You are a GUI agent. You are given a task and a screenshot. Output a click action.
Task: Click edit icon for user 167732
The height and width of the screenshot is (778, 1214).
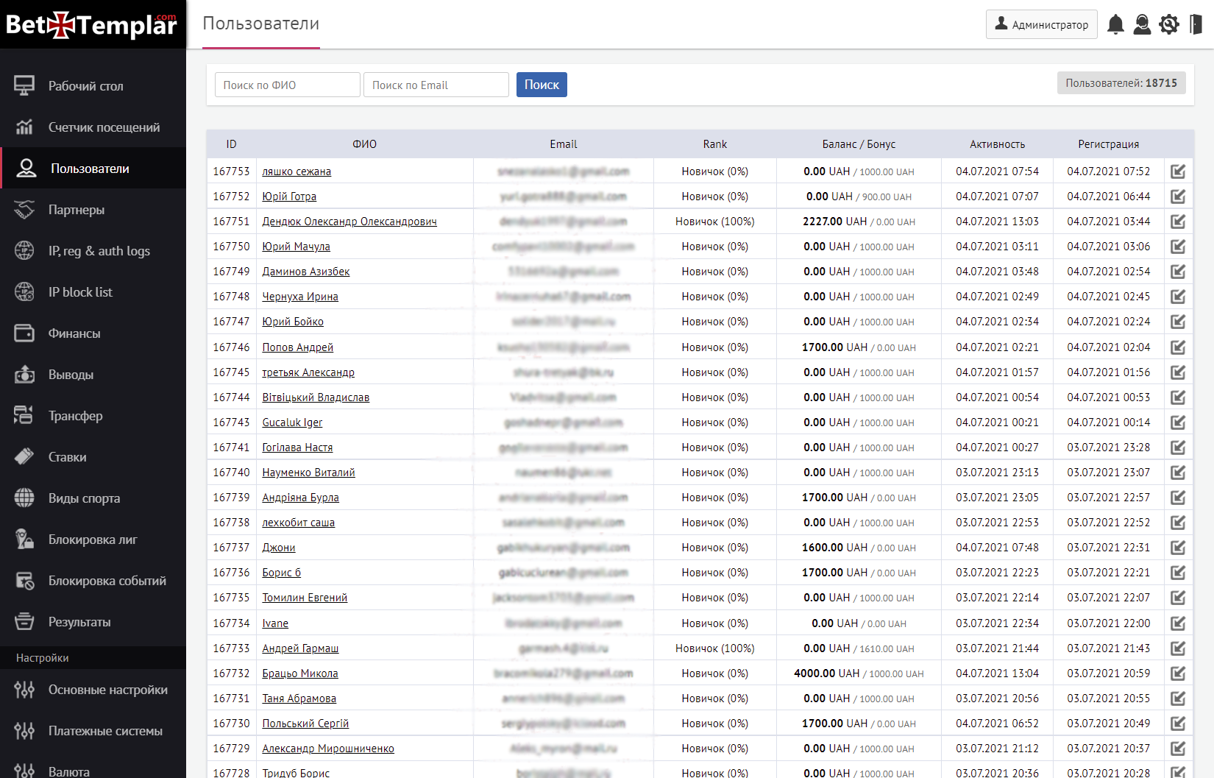pyautogui.click(x=1178, y=673)
